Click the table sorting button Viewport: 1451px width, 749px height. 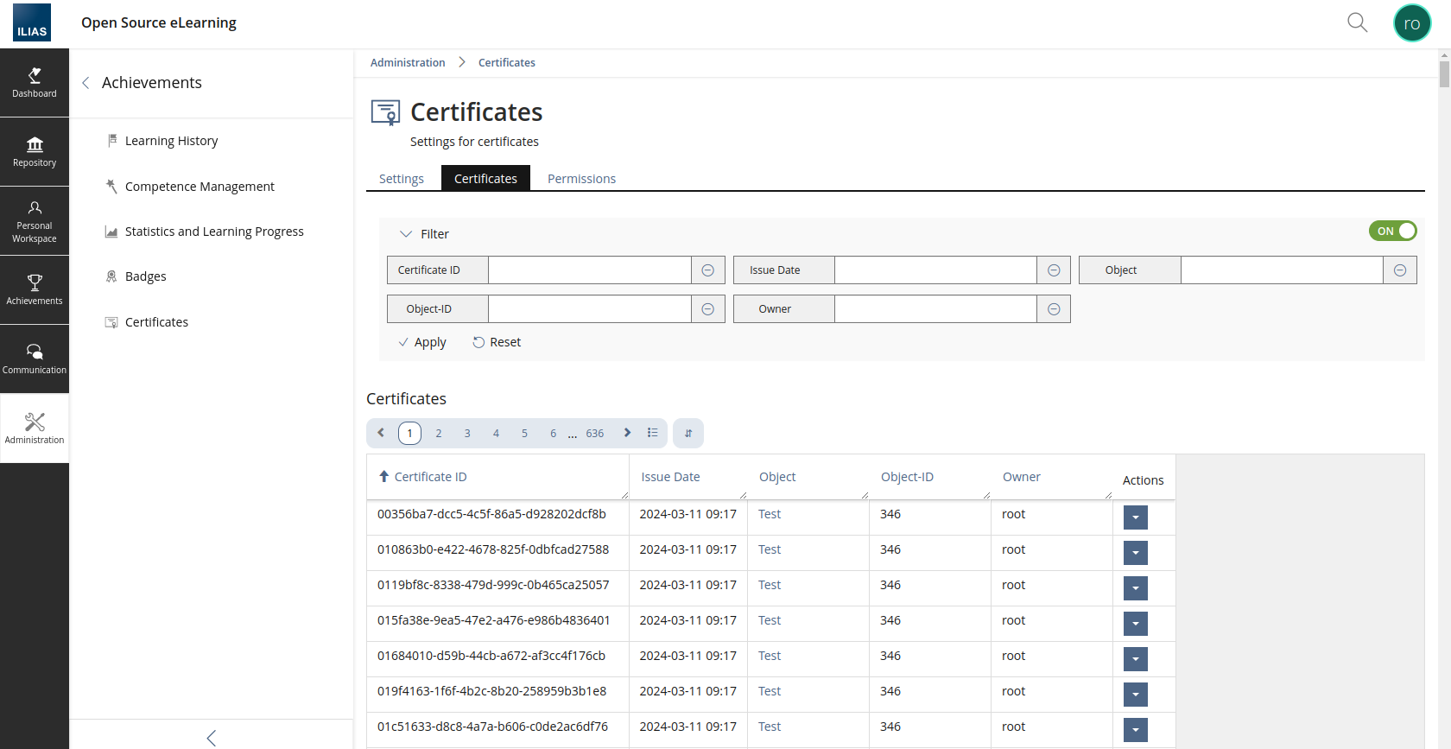[x=688, y=434]
